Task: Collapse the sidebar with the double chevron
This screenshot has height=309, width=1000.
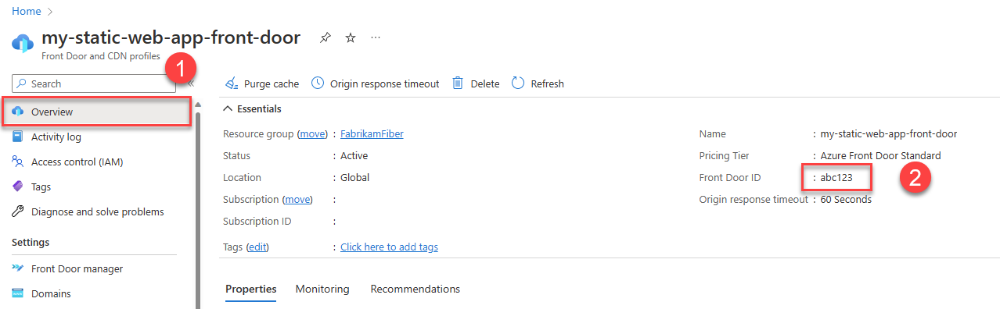Action: click(x=191, y=83)
